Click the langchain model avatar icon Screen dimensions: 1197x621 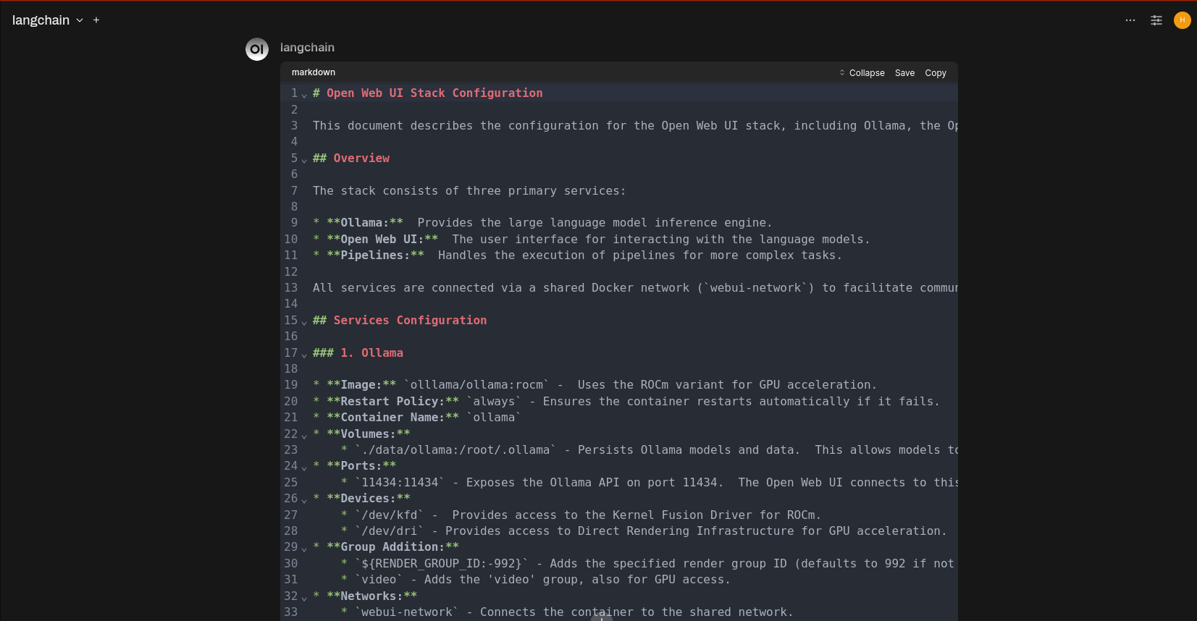point(257,49)
